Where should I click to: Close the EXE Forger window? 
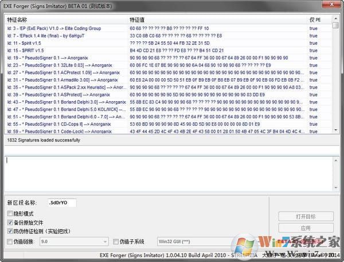tap(331, 4)
